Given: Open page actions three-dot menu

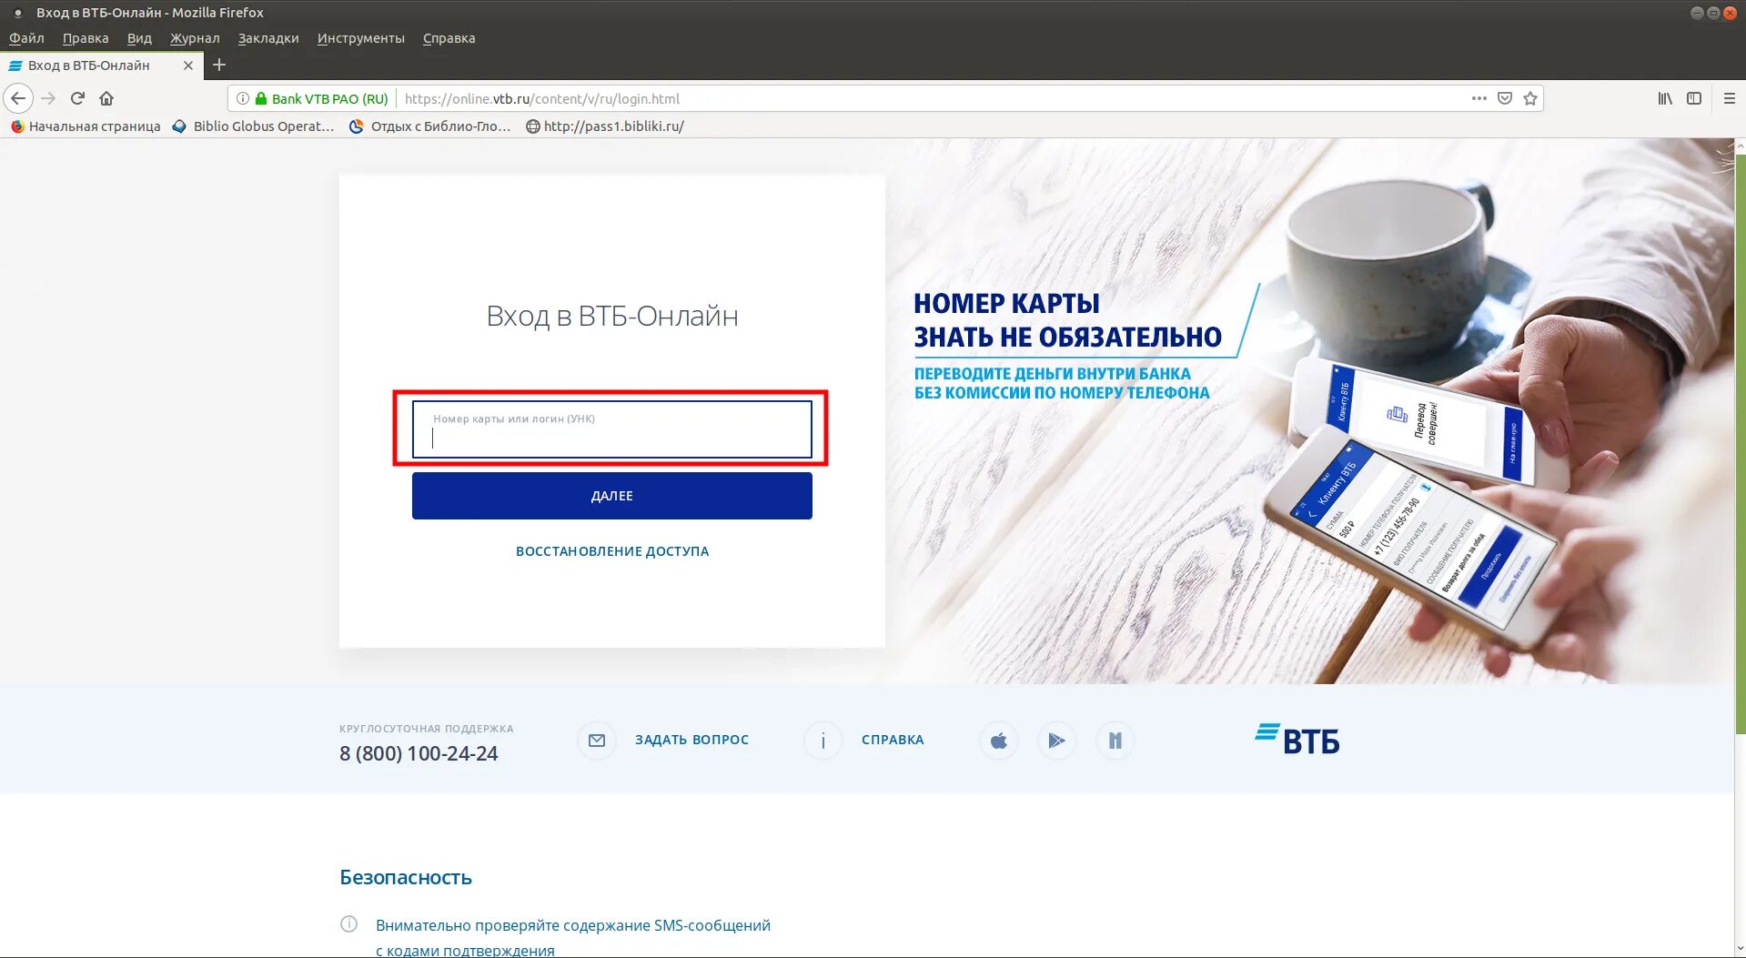Looking at the screenshot, I should [1479, 98].
